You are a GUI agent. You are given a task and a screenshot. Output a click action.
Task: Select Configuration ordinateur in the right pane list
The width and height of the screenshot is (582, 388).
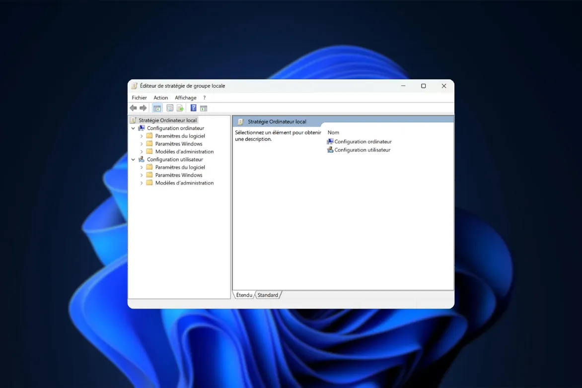click(363, 142)
